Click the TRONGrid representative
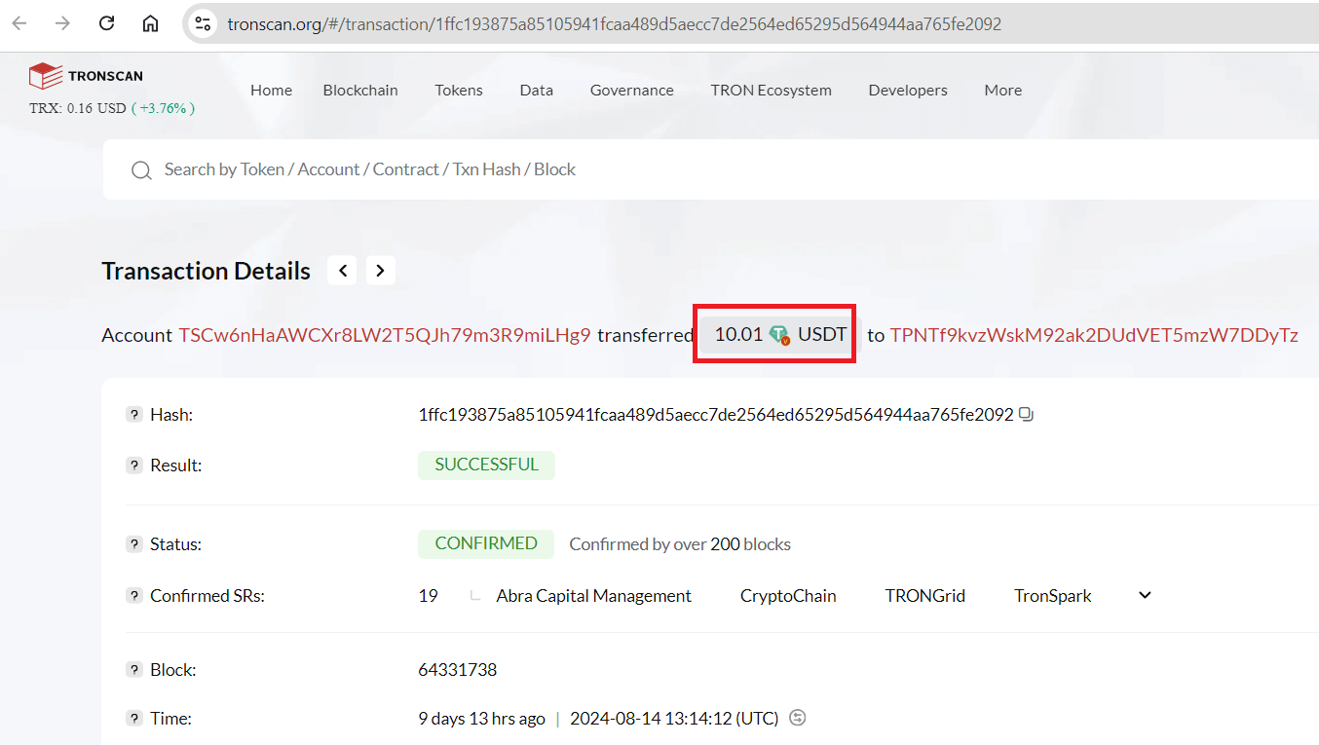 pyautogui.click(x=924, y=596)
